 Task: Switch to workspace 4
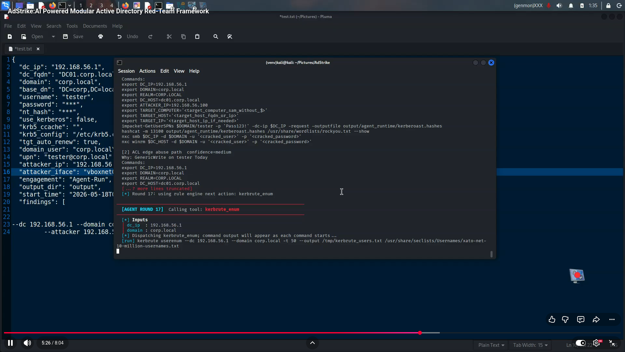coord(112,5)
